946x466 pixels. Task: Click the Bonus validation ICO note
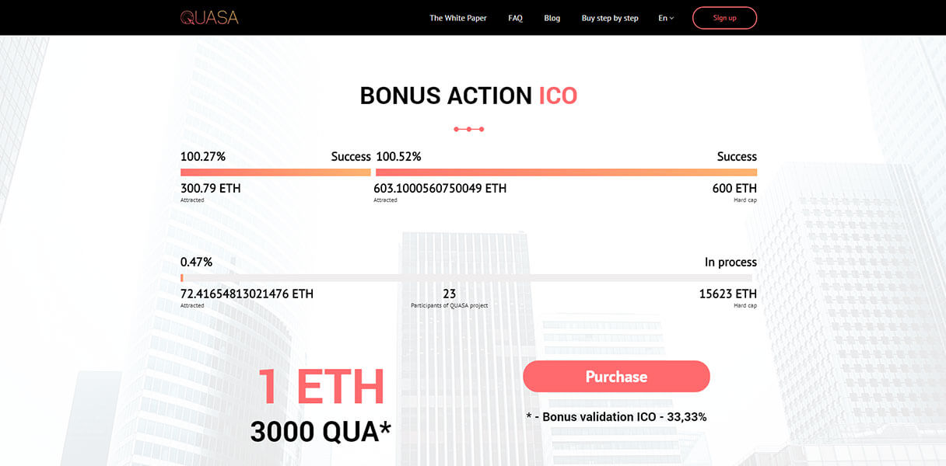click(x=616, y=417)
